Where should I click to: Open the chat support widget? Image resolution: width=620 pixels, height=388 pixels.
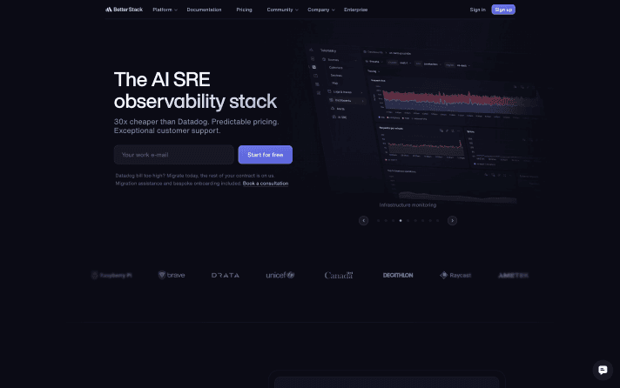603,370
